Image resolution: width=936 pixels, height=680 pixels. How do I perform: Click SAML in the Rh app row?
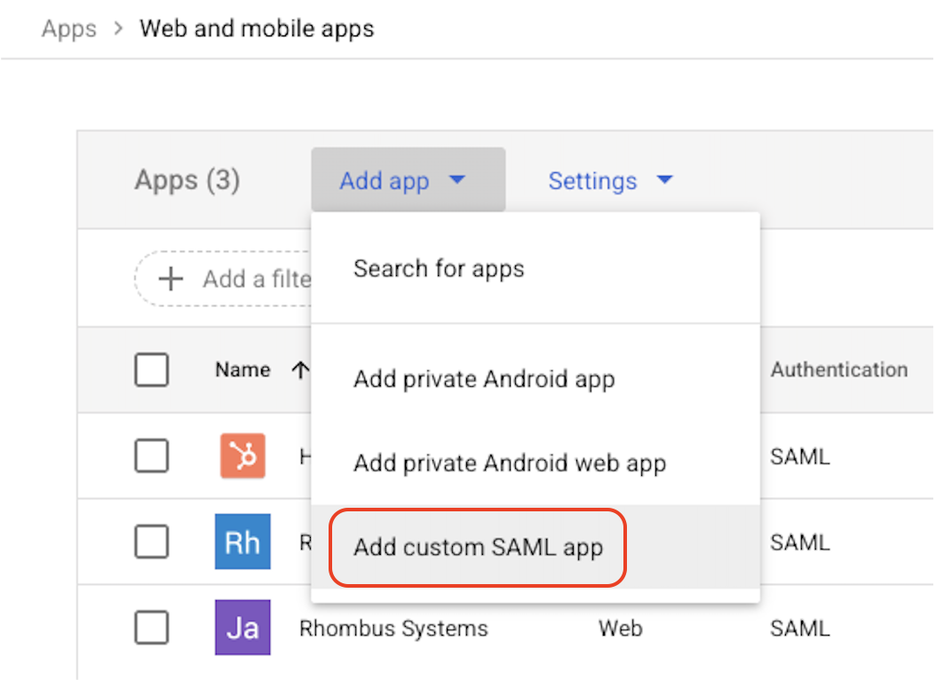(800, 542)
